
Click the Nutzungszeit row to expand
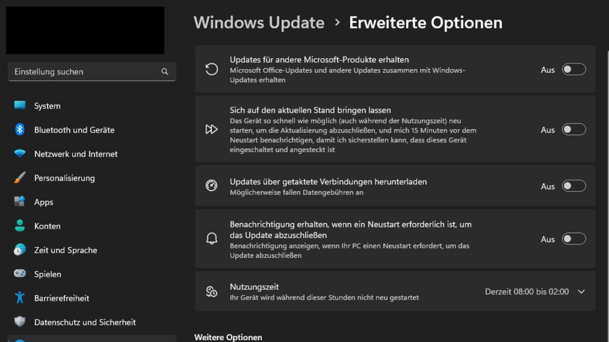(395, 291)
